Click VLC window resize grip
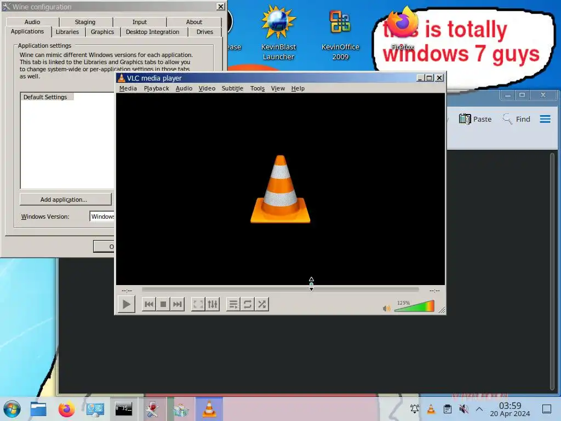This screenshot has height=421, width=561. click(x=442, y=310)
